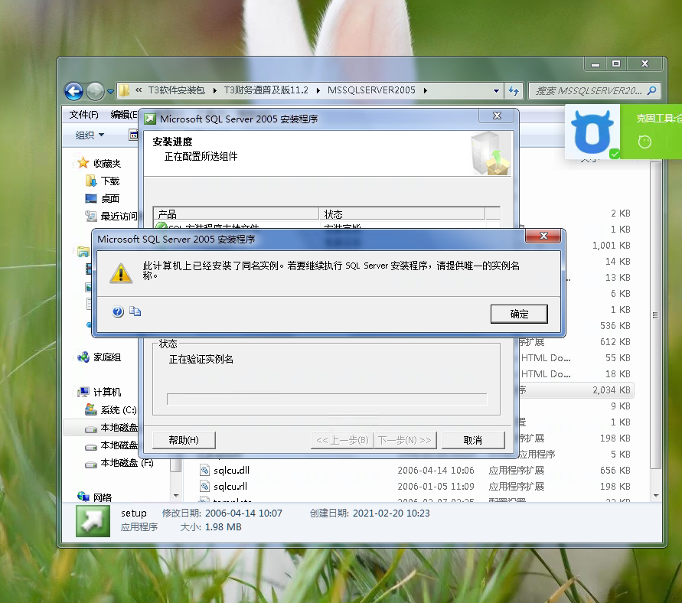The width and height of the screenshot is (682, 603).
Task: Expand the arrow after T3财务通普及版11.2 breadcrumb
Action: click(318, 90)
